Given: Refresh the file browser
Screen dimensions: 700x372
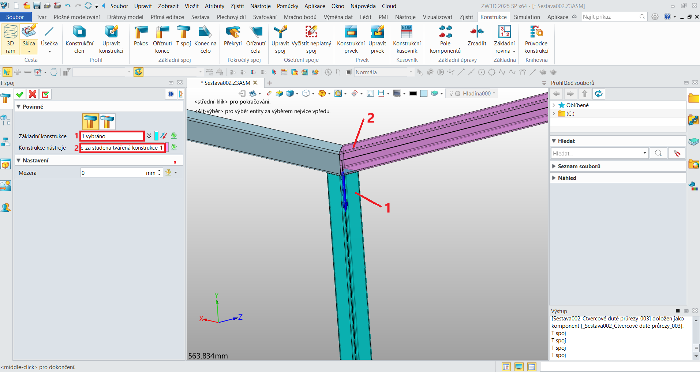Looking at the screenshot, I should coord(599,94).
